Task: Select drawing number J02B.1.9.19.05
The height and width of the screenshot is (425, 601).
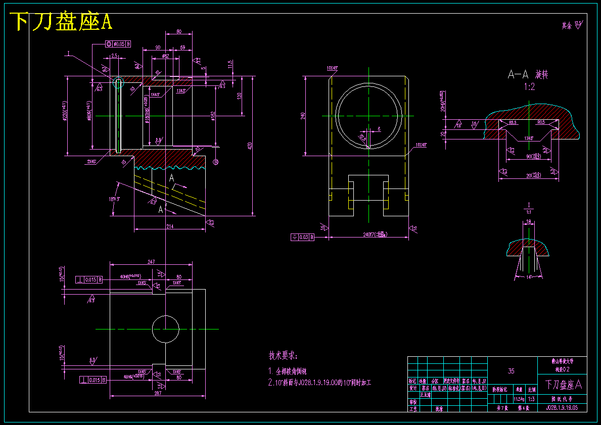Action: (x=562, y=408)
